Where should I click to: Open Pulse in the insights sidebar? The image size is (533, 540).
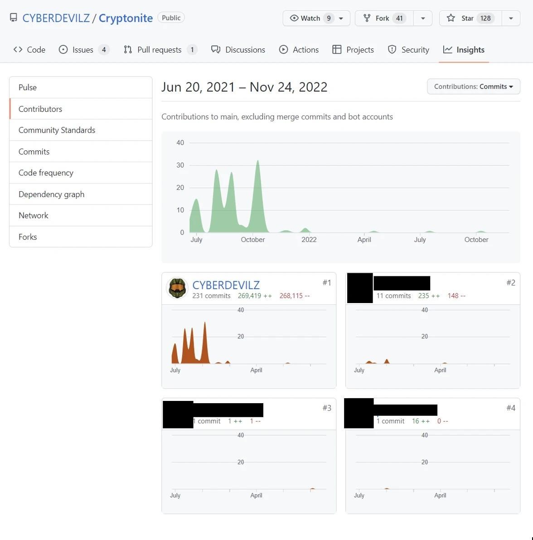81,87
